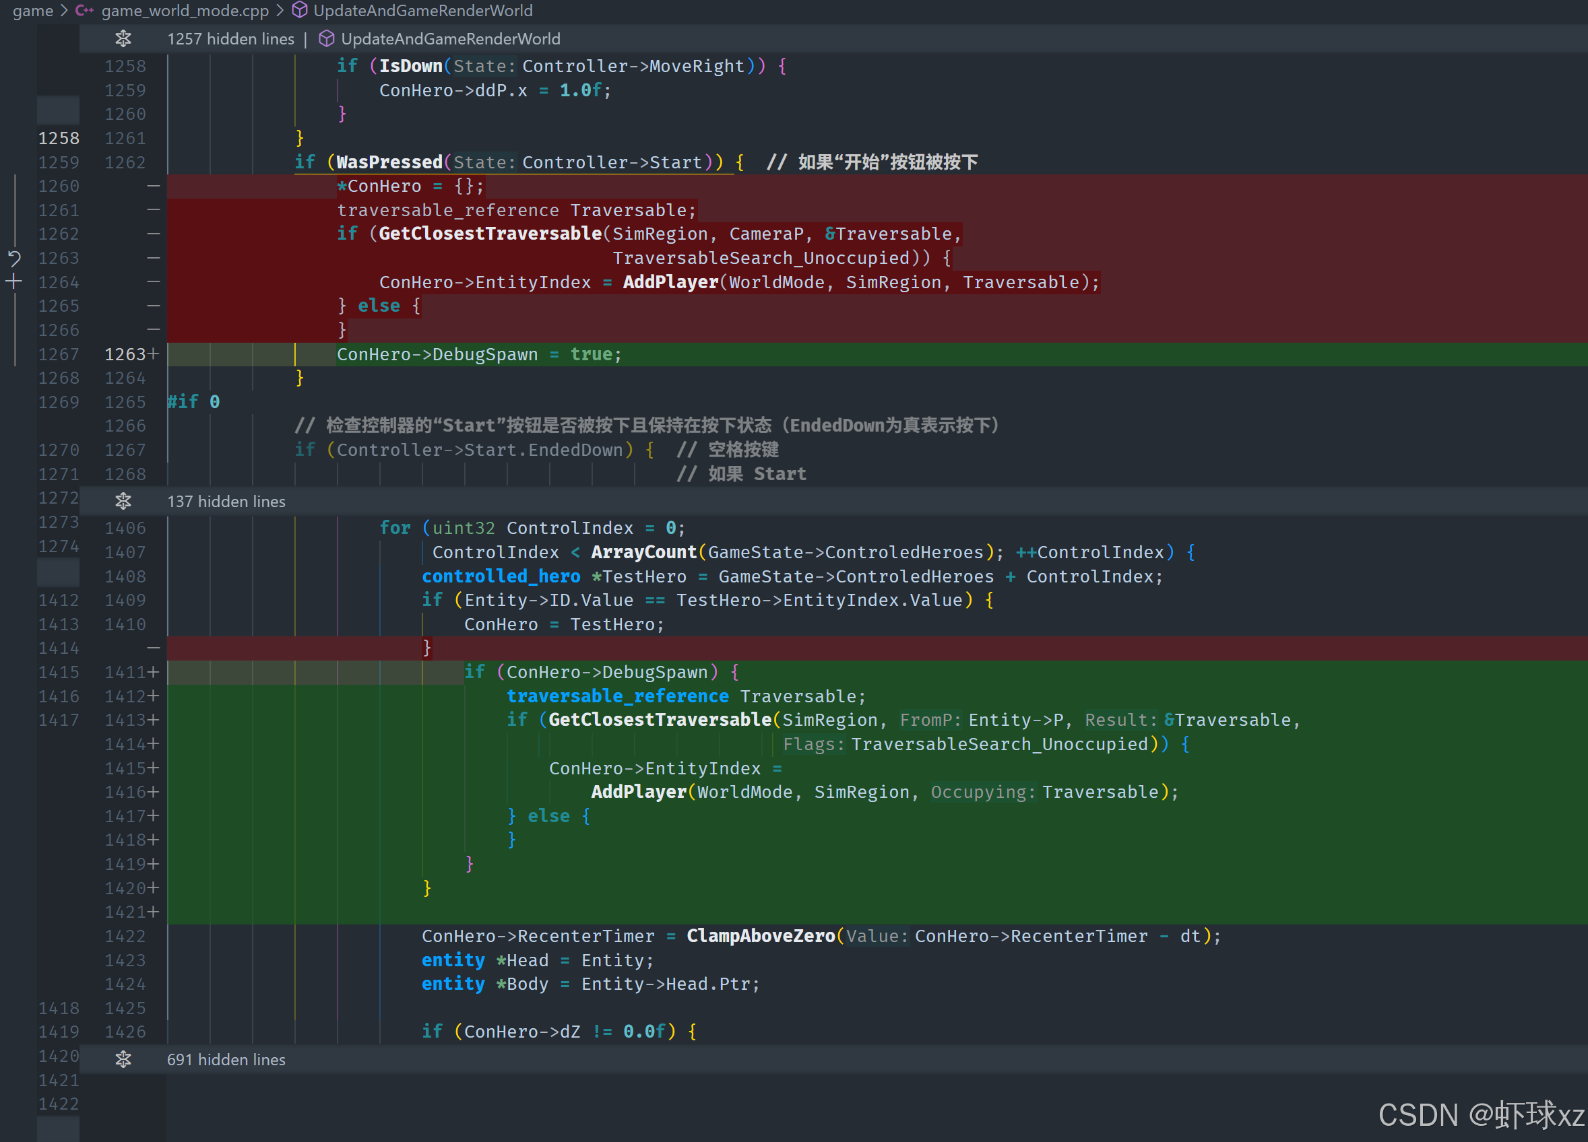
Task: Click the #if 0 preprocessor line
Action: [x=193, y=402]
